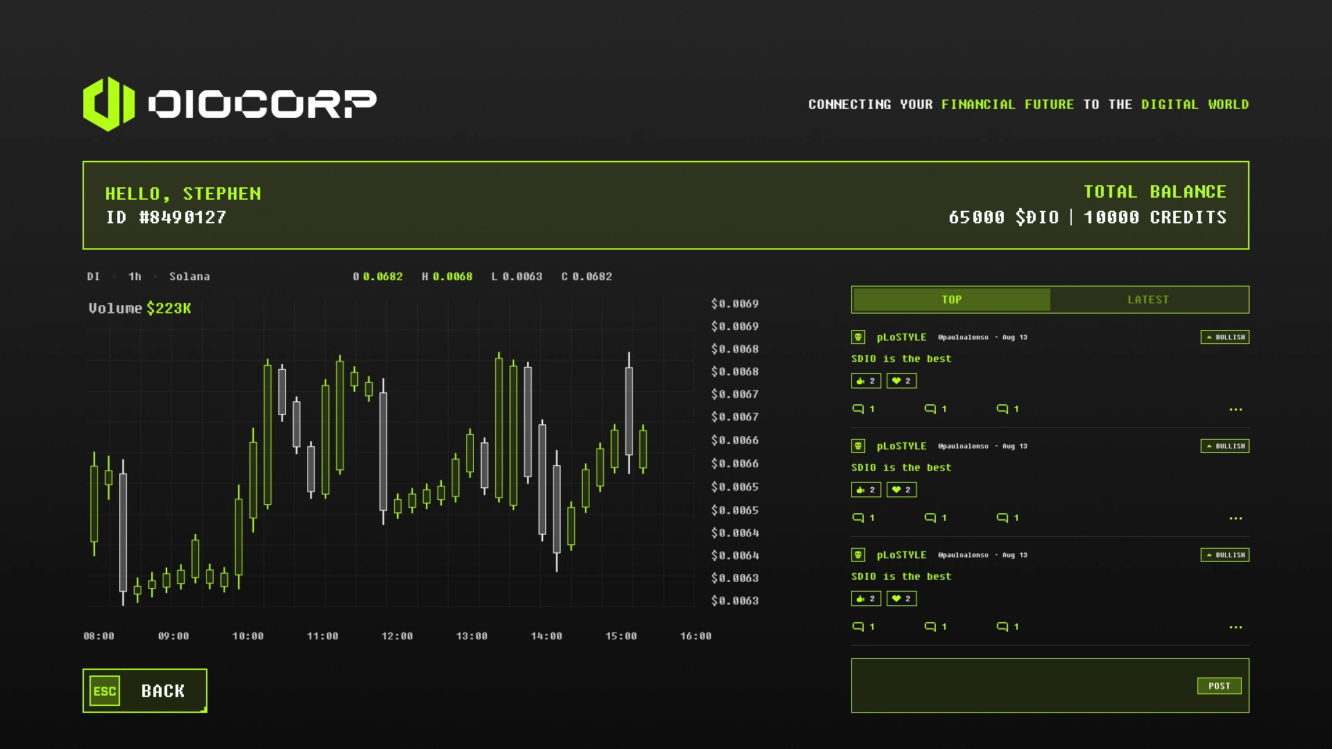This screenshot has width=1332, height=749.
Task: Expand the BULLISH tag on the third post
Action: point(1224,555)
